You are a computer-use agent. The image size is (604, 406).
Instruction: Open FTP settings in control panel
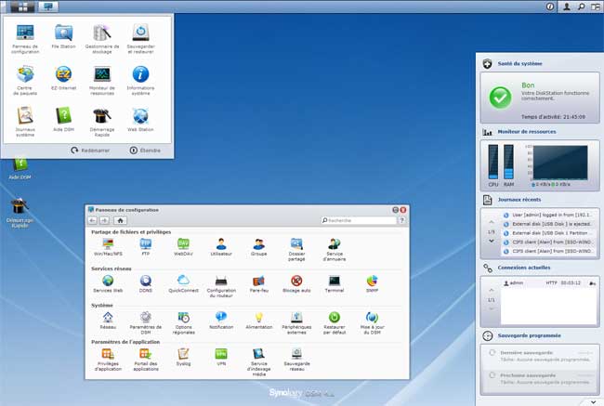[x=146, y=247]
